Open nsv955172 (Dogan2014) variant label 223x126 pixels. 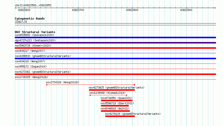pyautogui.click(x=31, y=66)
